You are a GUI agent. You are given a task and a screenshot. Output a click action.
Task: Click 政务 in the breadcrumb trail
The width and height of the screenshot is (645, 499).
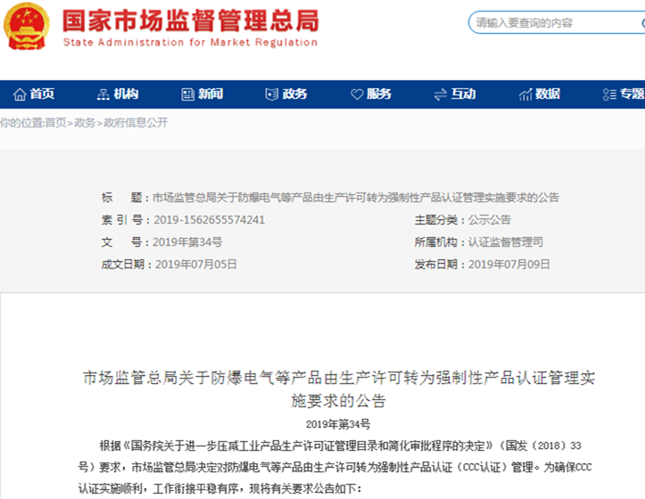(x=85, y=123)
